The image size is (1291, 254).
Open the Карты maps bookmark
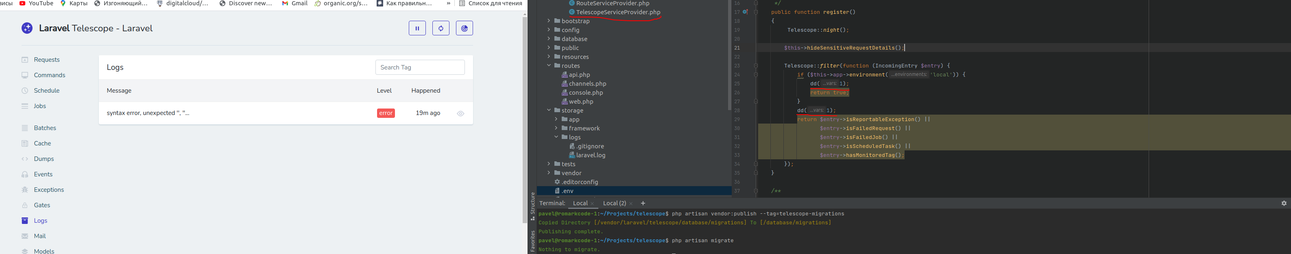tap(74, 4)
